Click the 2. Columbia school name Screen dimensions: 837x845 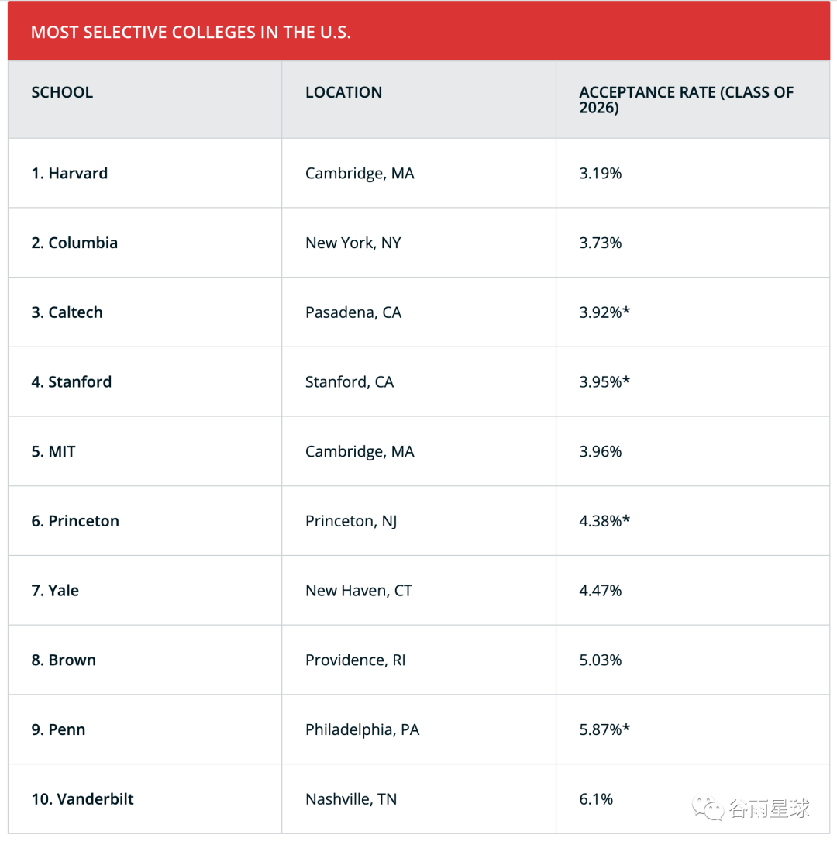(74, 243)
